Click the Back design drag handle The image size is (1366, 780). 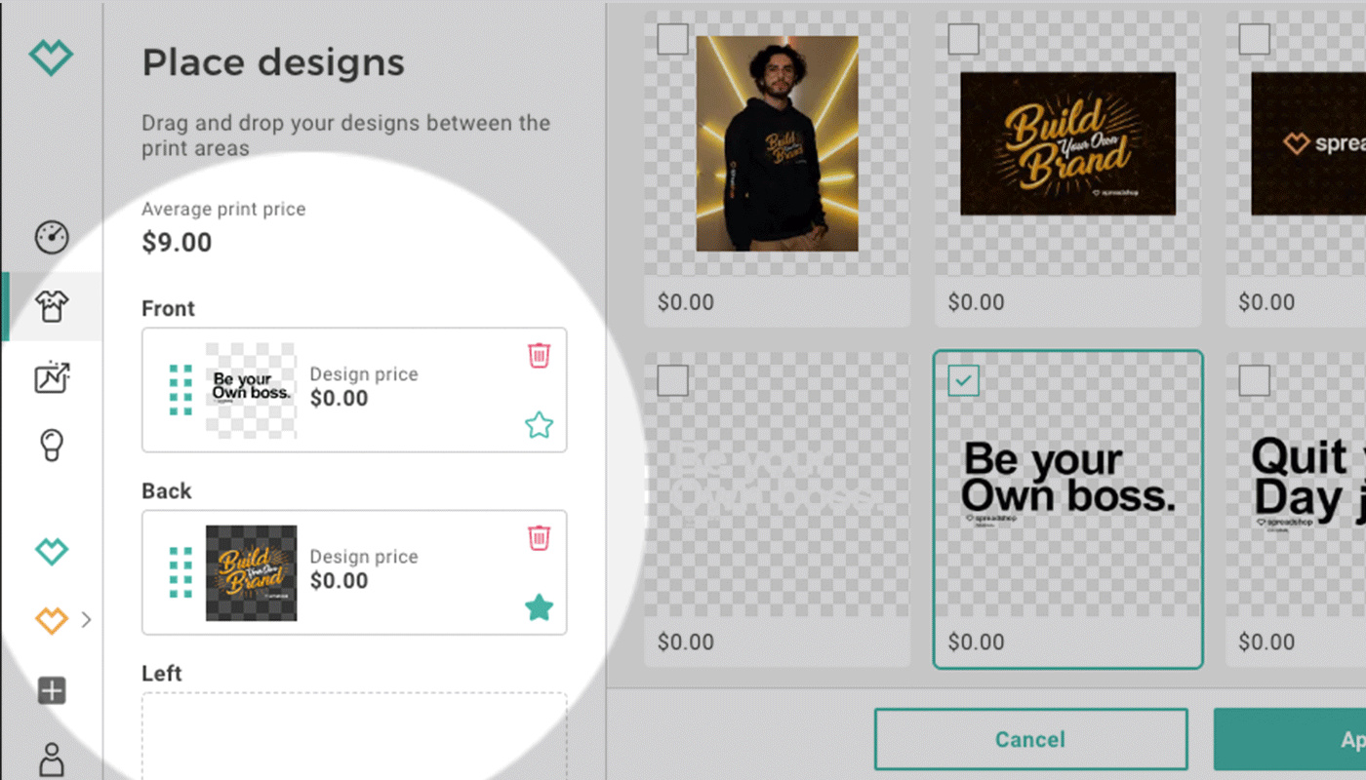pos(181,572)
